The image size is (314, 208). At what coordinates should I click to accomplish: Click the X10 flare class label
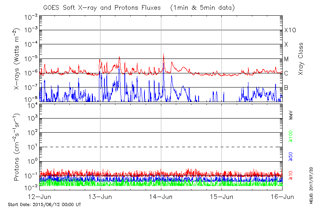click(x=289, y=30)
